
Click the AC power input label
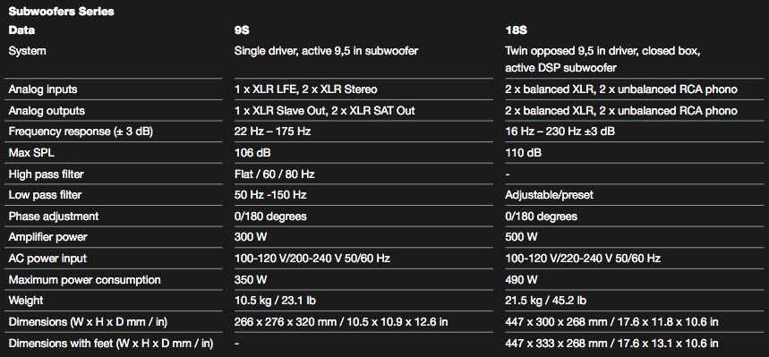(47, 259)
